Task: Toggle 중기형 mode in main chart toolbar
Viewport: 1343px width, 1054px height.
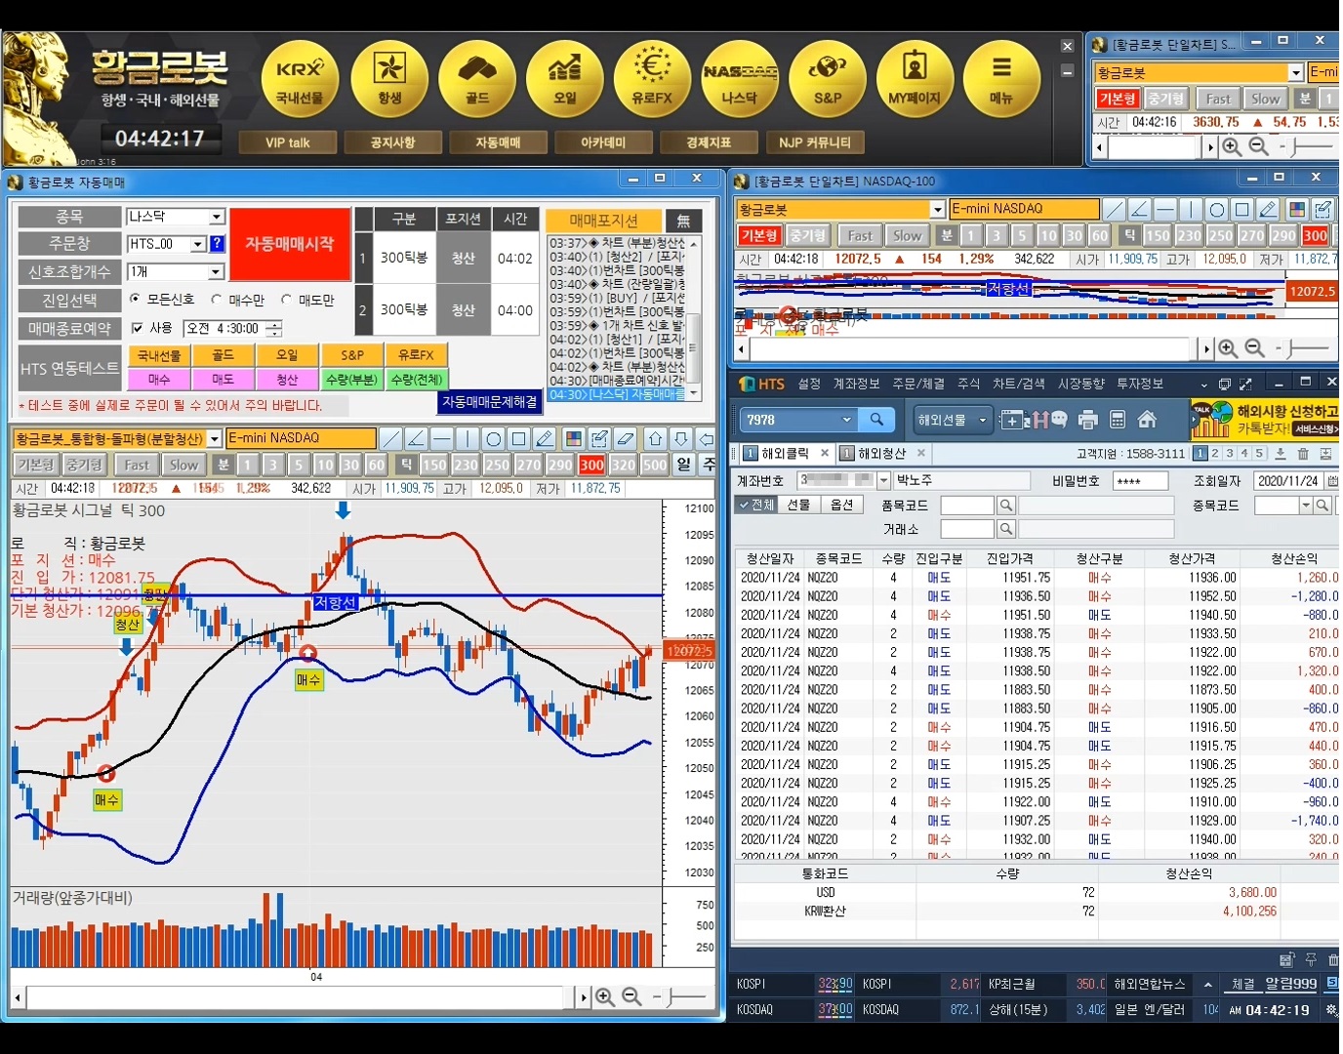Action: pyautogui.click(x=85, y=465)
